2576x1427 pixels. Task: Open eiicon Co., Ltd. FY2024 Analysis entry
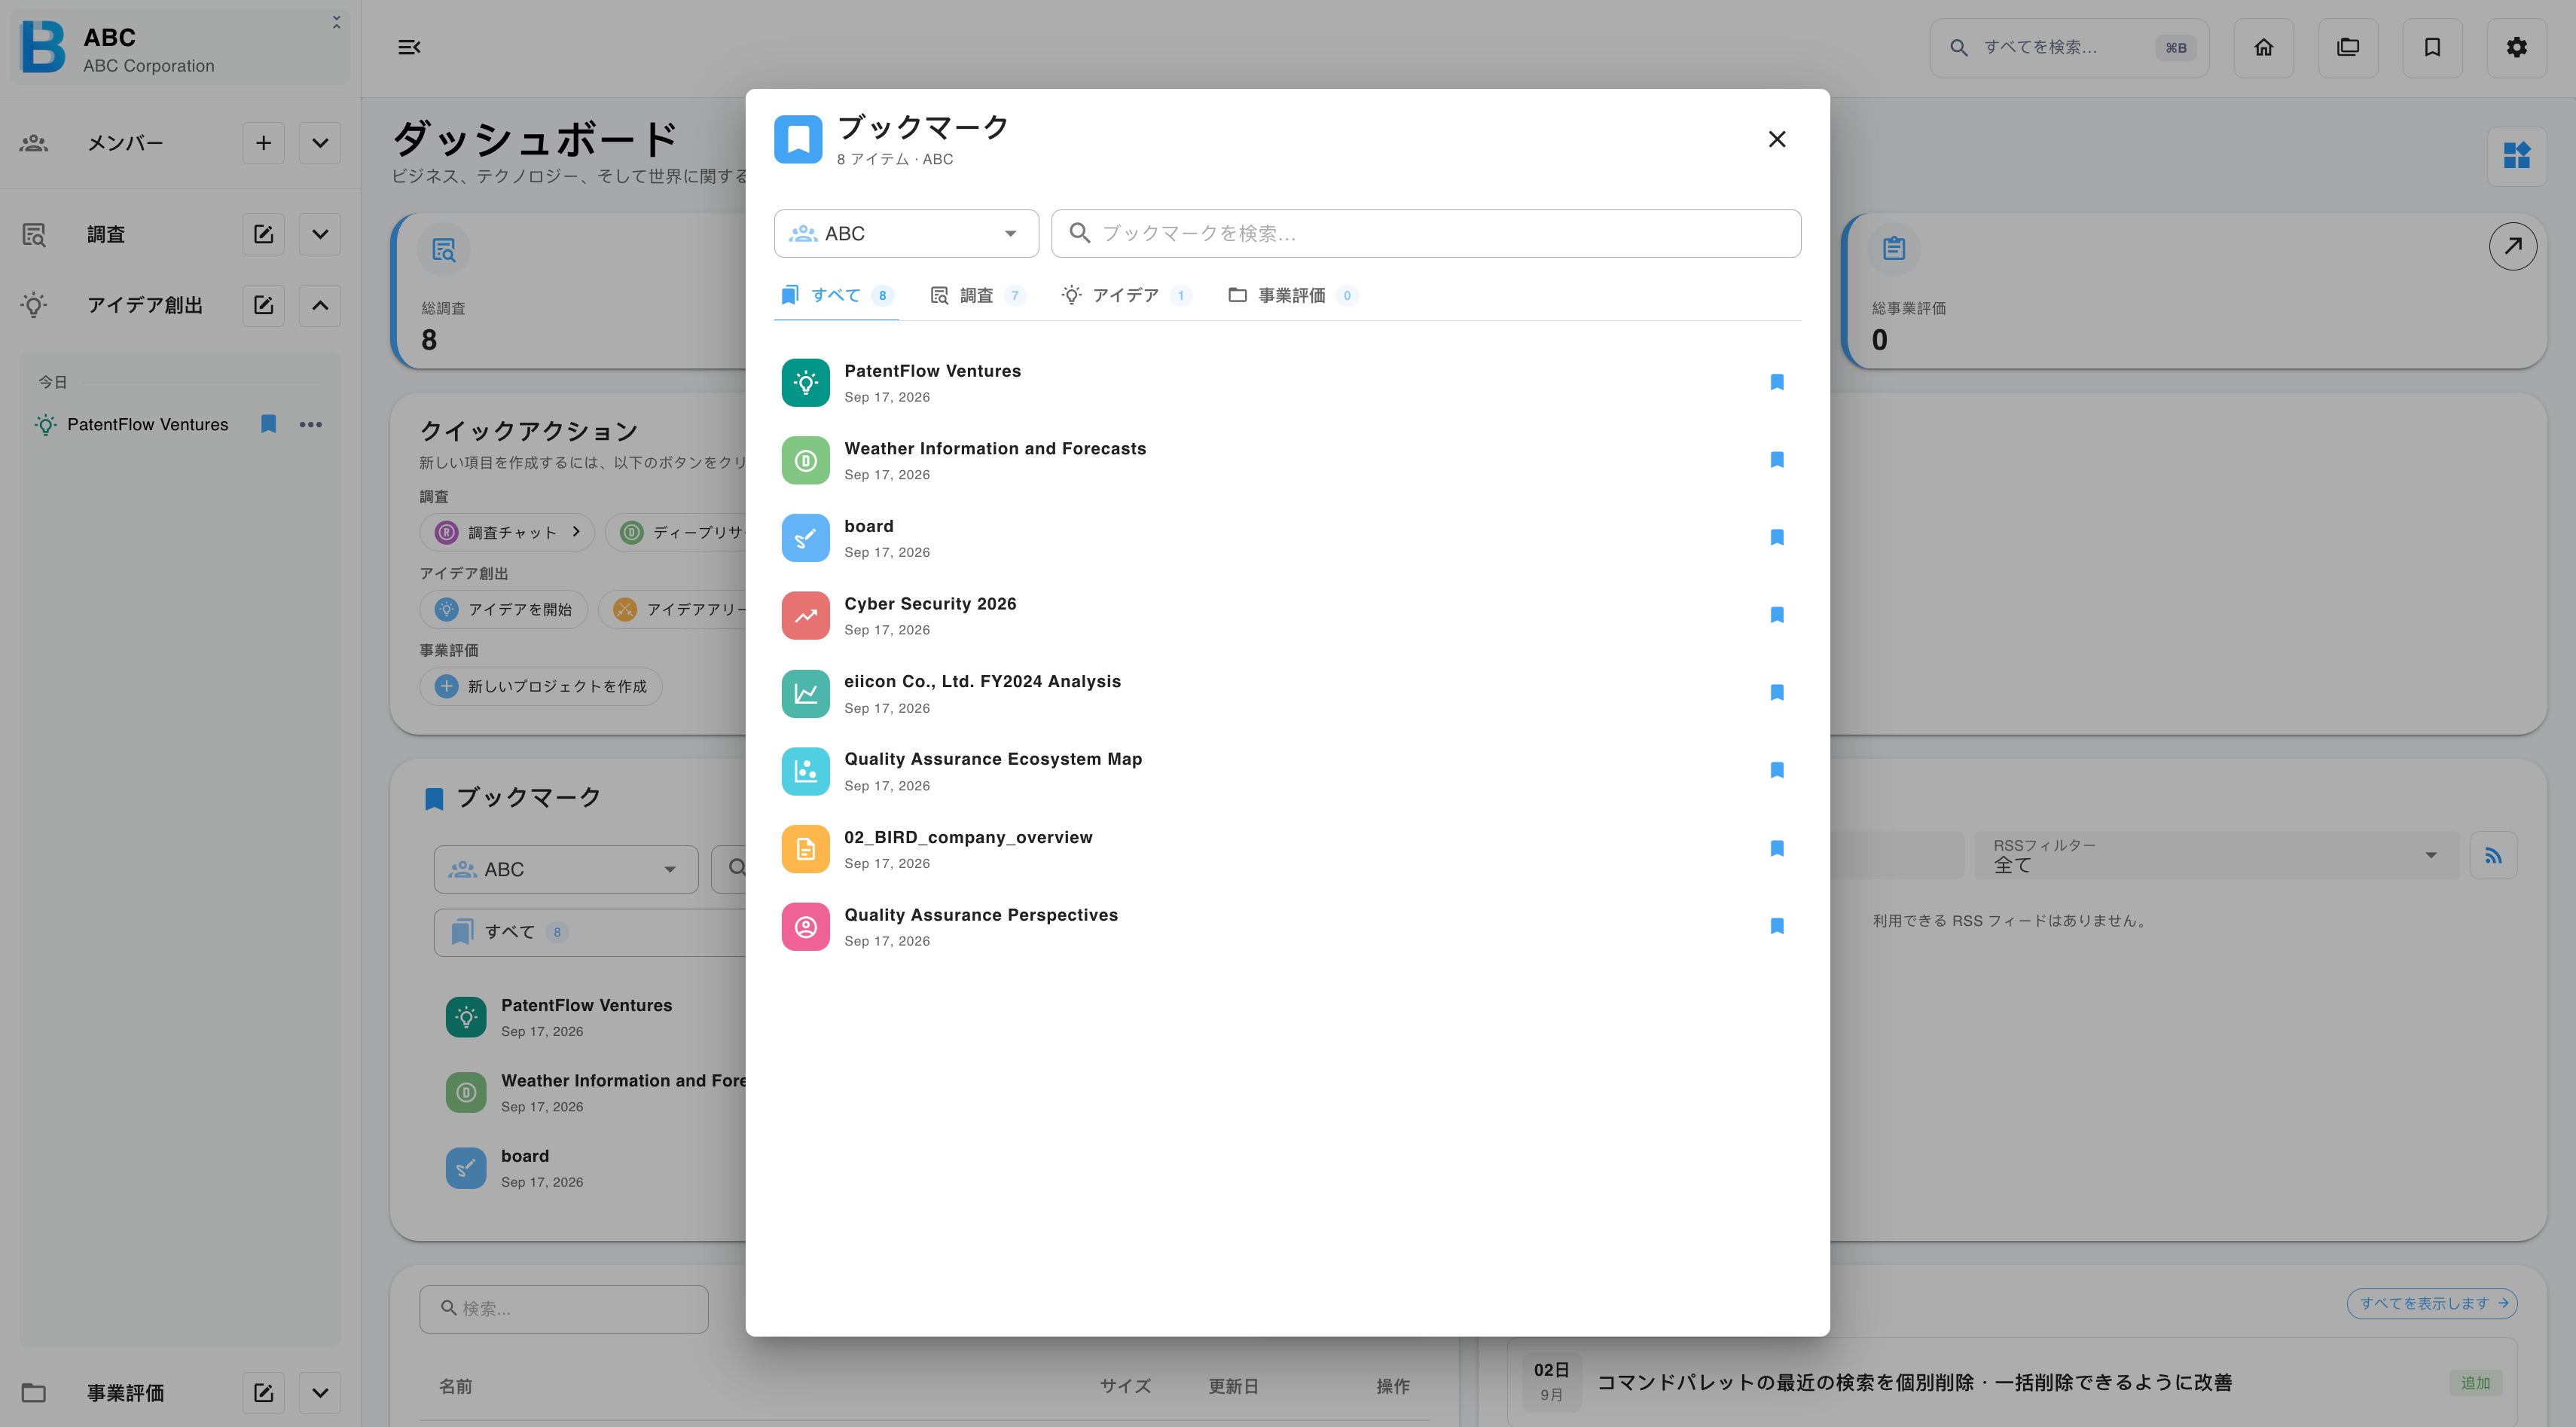tap(1287, 693)
